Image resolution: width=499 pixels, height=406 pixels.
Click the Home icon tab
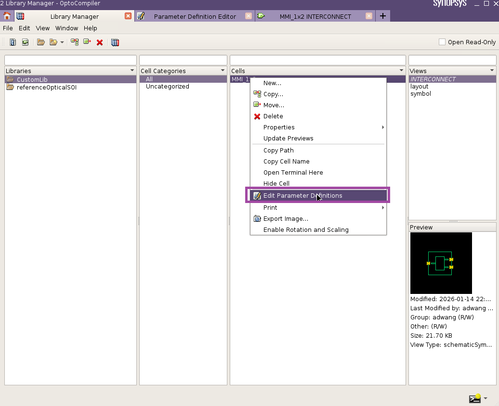[7, 16]
